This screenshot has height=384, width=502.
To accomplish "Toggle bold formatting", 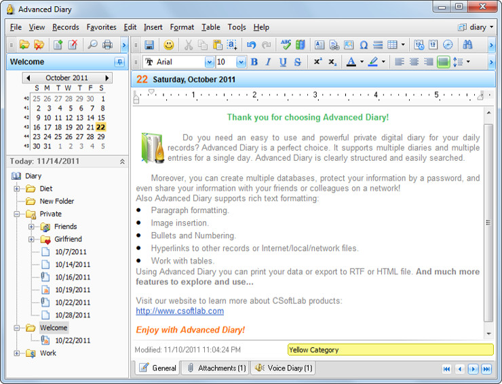I will (254, 62).
